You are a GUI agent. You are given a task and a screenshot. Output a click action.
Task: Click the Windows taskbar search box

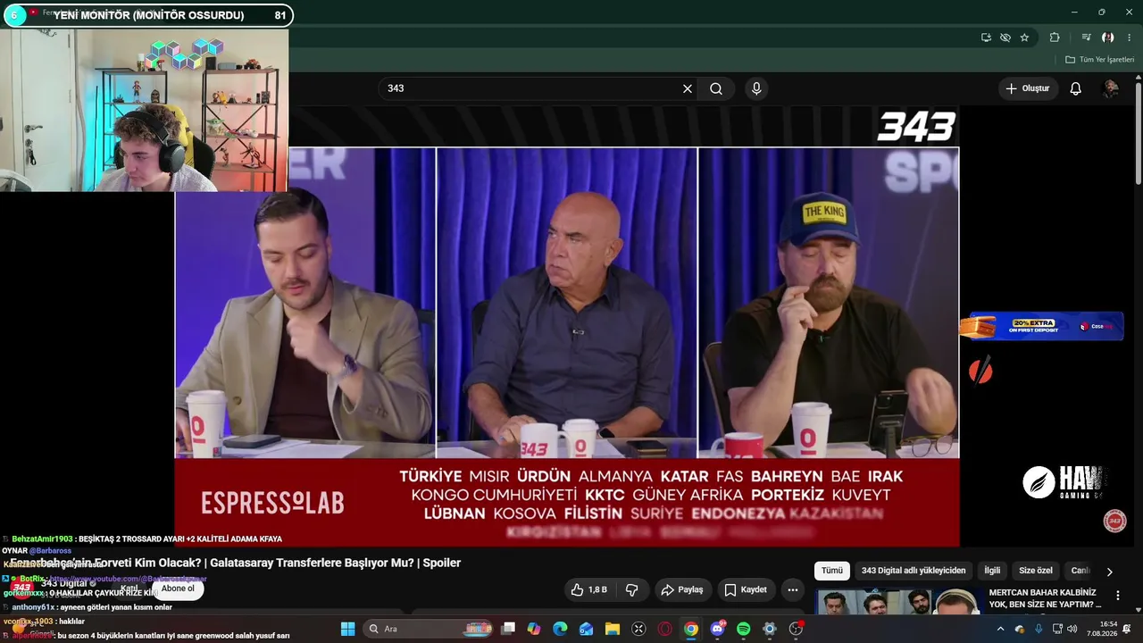pos(427,629)
